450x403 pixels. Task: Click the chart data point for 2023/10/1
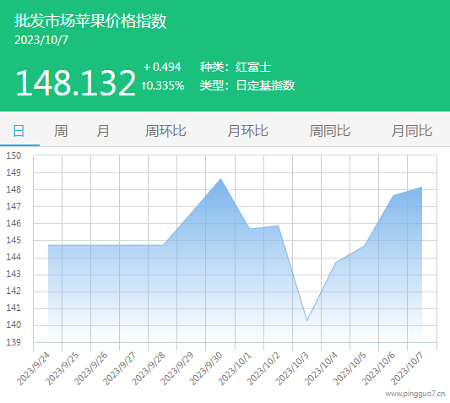tap(249, 229)
